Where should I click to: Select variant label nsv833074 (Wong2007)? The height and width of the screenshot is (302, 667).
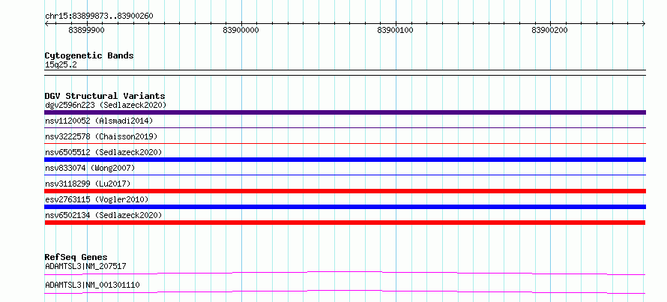click(90, 168)
